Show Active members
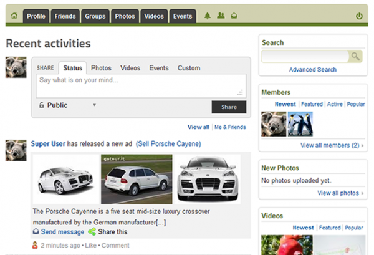The height and width of the screenshot is (255, 374). click(335, 104)
